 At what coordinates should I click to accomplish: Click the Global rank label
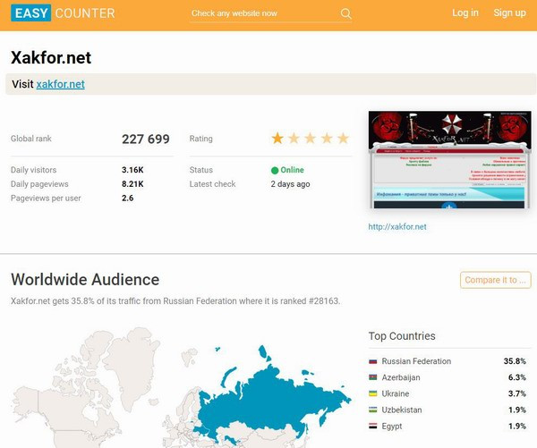31,139
